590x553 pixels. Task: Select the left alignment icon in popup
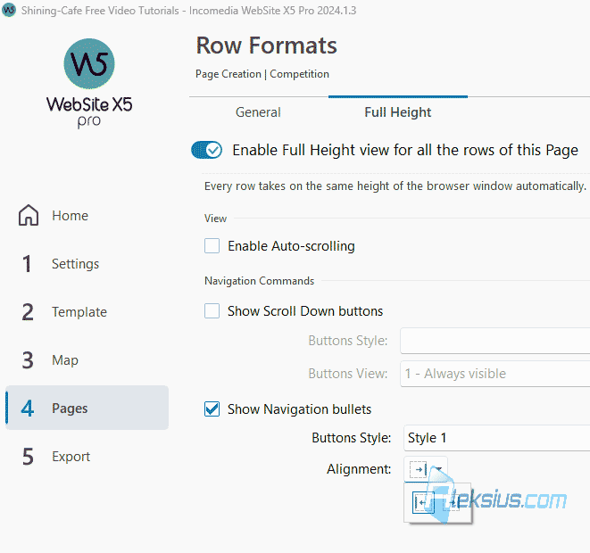pos(423,503)
